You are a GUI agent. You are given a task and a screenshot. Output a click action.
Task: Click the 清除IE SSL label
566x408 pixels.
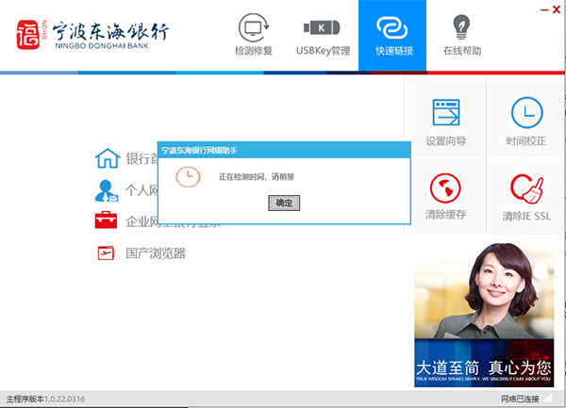pyautogui.click(x=526, y=217)
